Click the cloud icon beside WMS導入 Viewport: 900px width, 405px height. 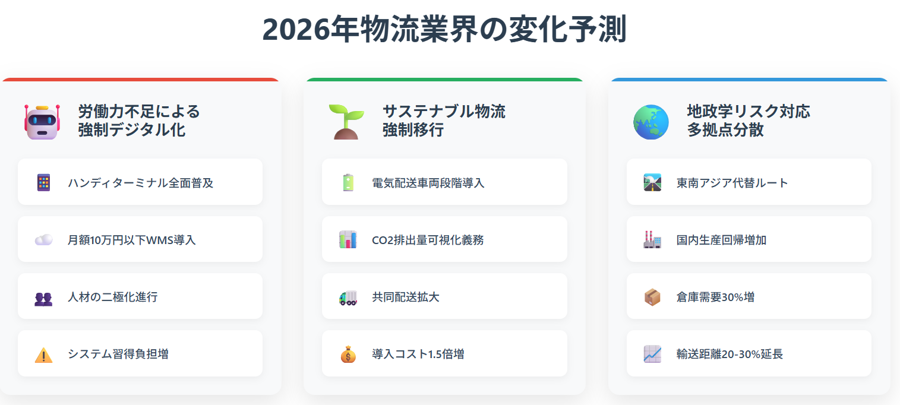[43, 240]
